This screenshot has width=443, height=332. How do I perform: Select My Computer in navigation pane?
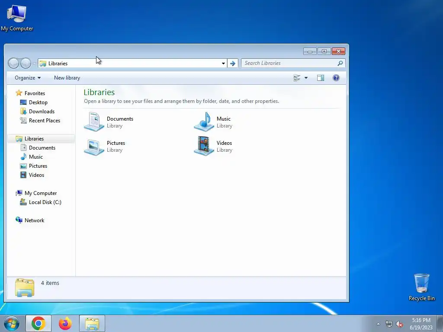coord(40,193)
